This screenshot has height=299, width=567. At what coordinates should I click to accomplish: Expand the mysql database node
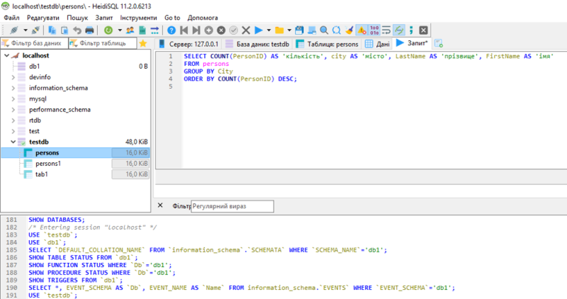point(13,99)
